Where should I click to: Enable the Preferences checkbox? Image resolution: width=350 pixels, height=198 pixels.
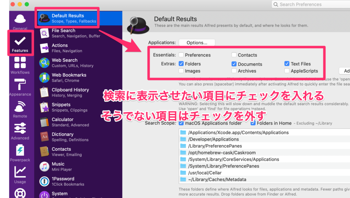(x=181, y=55)
